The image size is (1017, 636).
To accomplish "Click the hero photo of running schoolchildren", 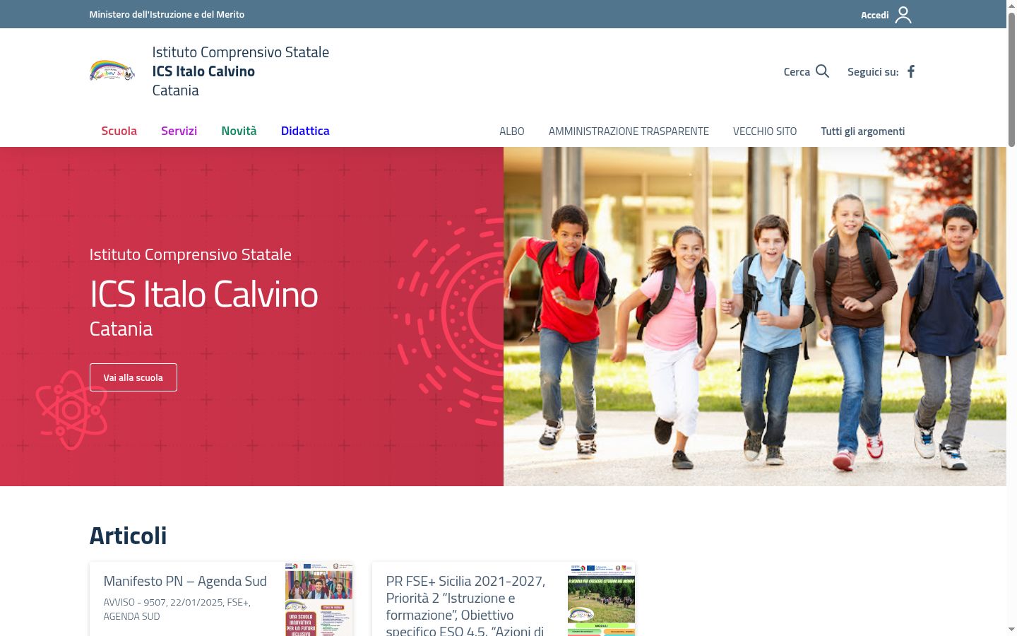I will (755, 317).
